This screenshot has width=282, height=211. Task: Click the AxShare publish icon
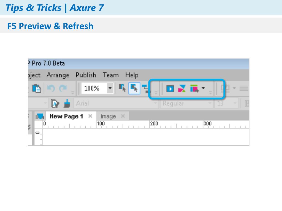click(182, 88)
